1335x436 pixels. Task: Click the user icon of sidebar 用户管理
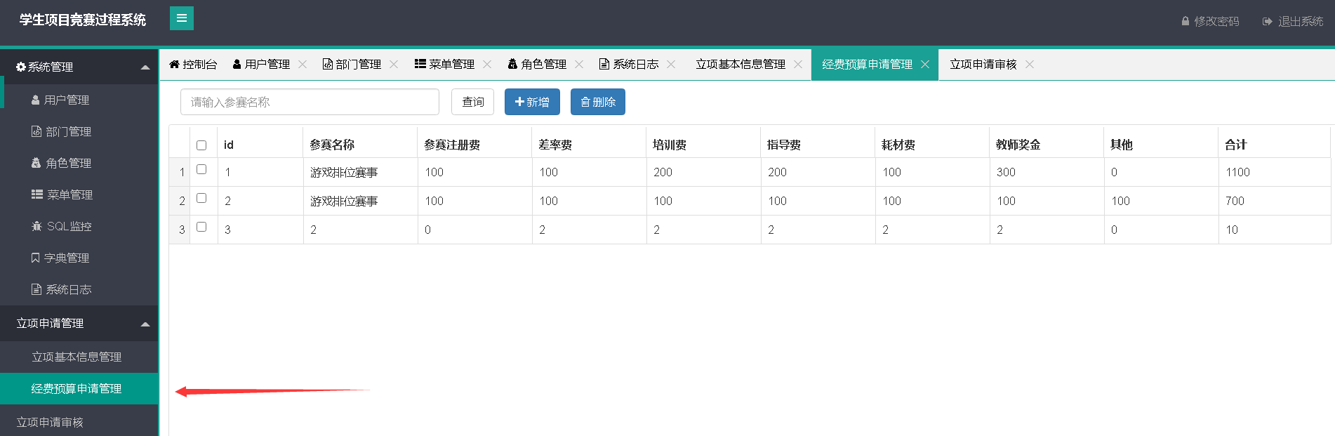[x=35, y=100]
